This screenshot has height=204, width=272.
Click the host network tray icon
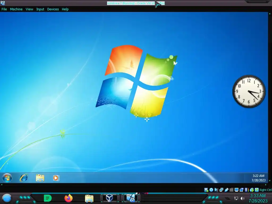[x=236, y=198]
